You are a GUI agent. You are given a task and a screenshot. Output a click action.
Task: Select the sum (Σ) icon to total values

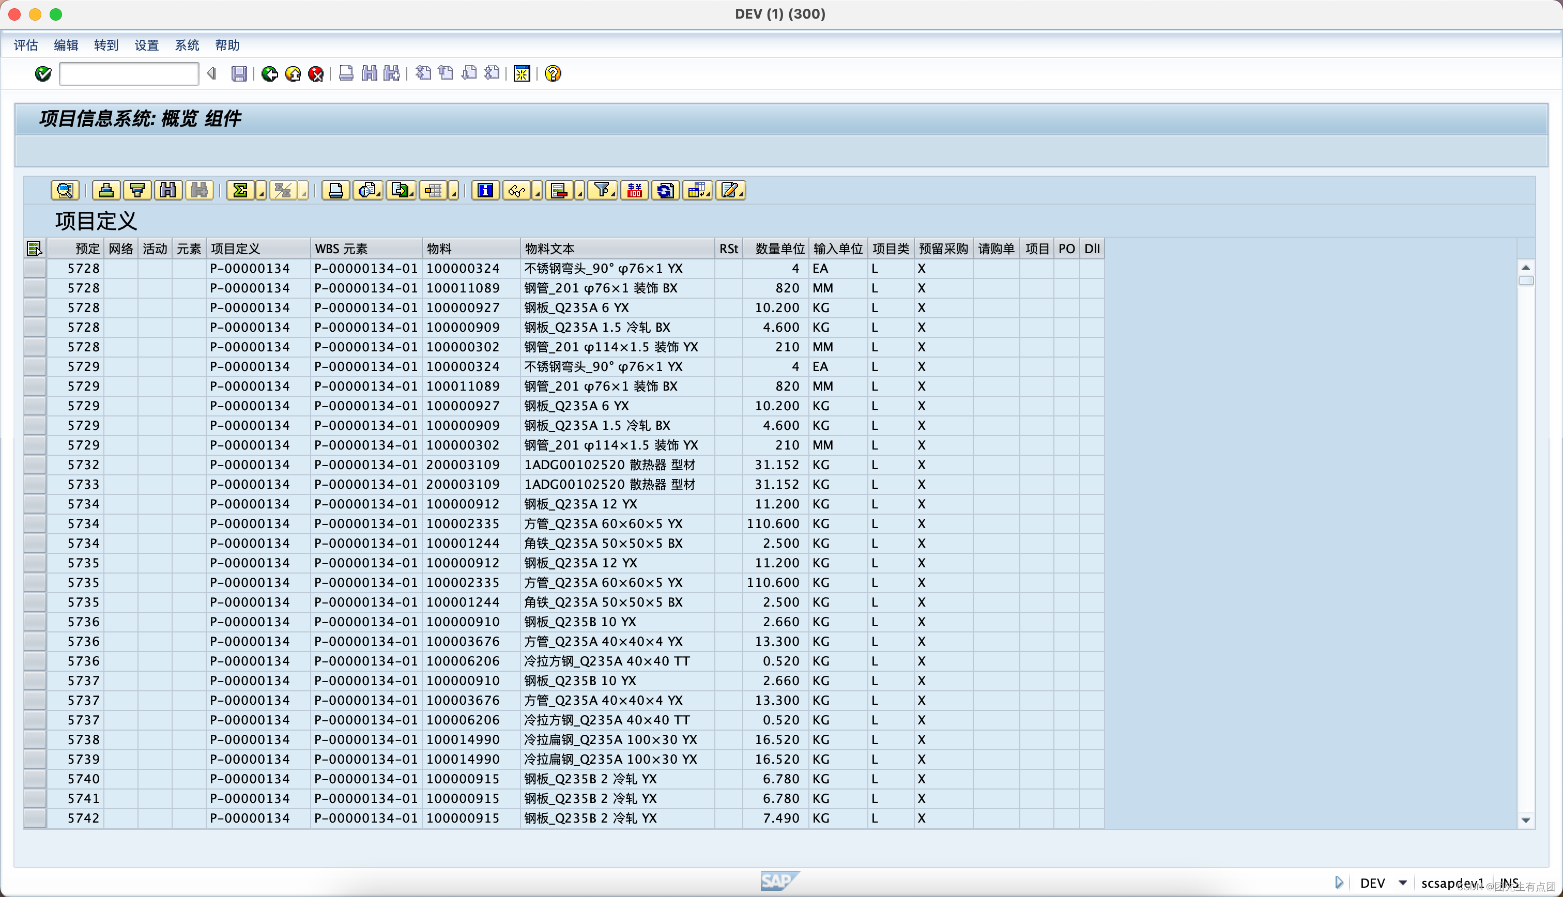(241, 190)
